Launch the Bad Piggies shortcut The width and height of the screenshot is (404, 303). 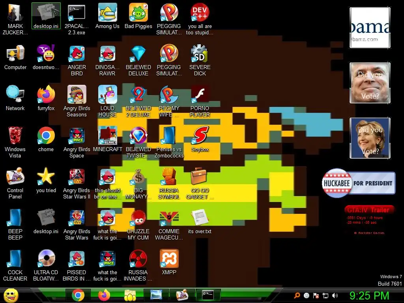138,16
